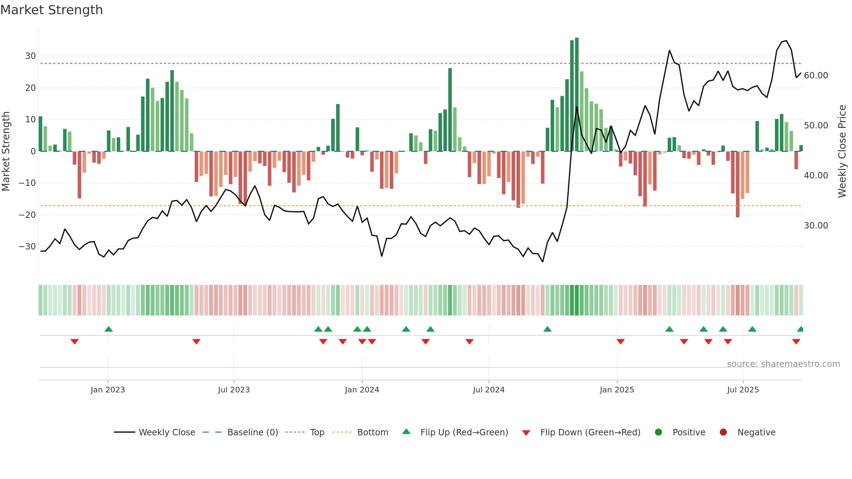Screen dimensions: 852x479
Task: Click the 40.00 price axis tick
Action: [816, 176]
